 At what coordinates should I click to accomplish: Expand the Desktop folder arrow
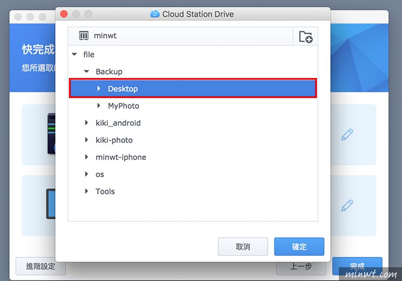[x=99, y=88]
